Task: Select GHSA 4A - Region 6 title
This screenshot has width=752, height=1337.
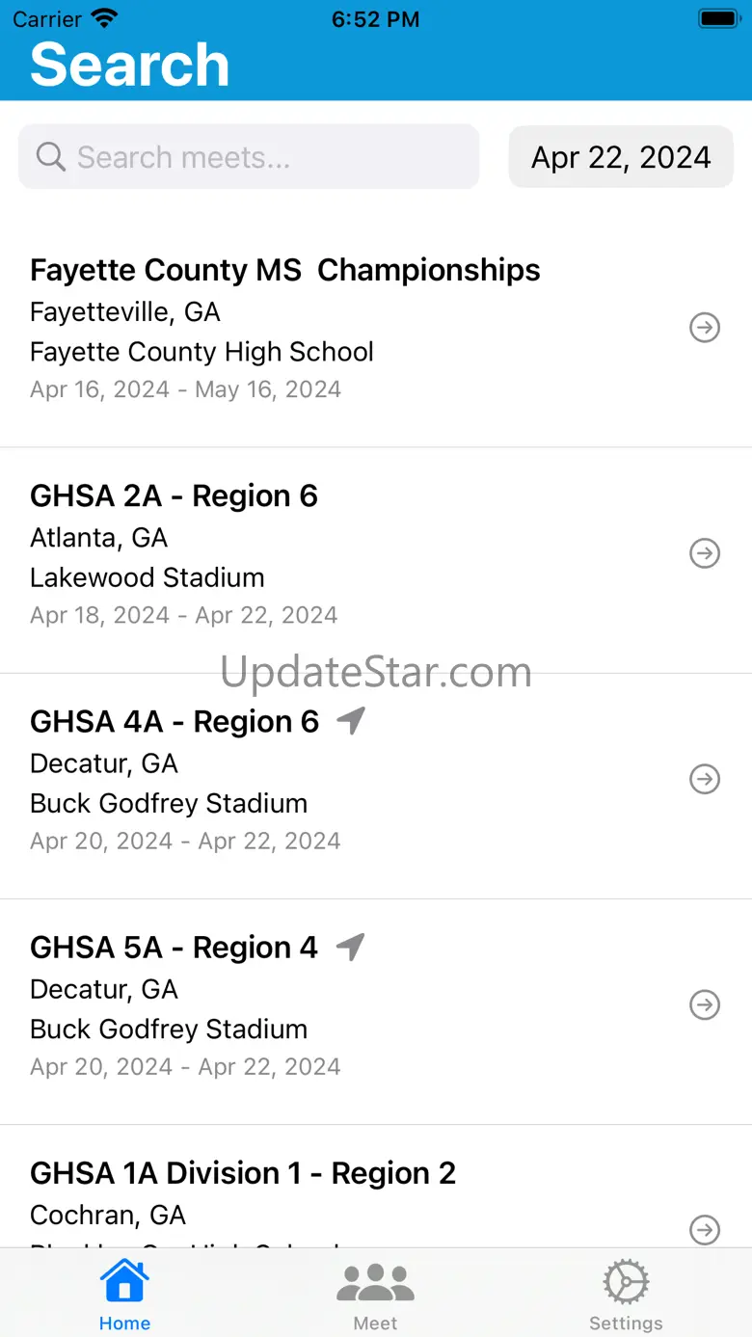Action: pyautogui.click(x=175, y=721)
